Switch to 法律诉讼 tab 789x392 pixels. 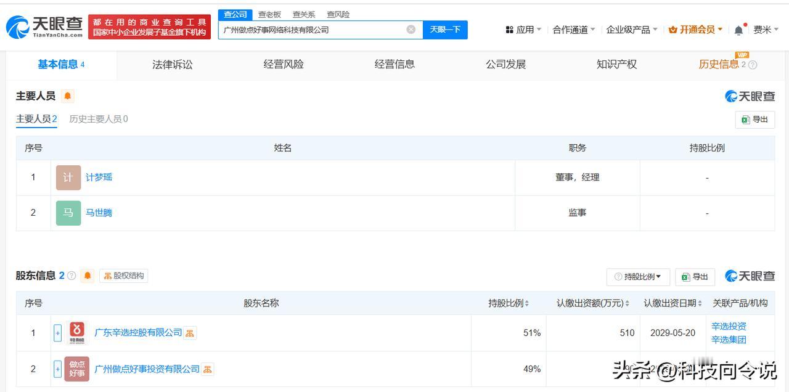[173, 65]
